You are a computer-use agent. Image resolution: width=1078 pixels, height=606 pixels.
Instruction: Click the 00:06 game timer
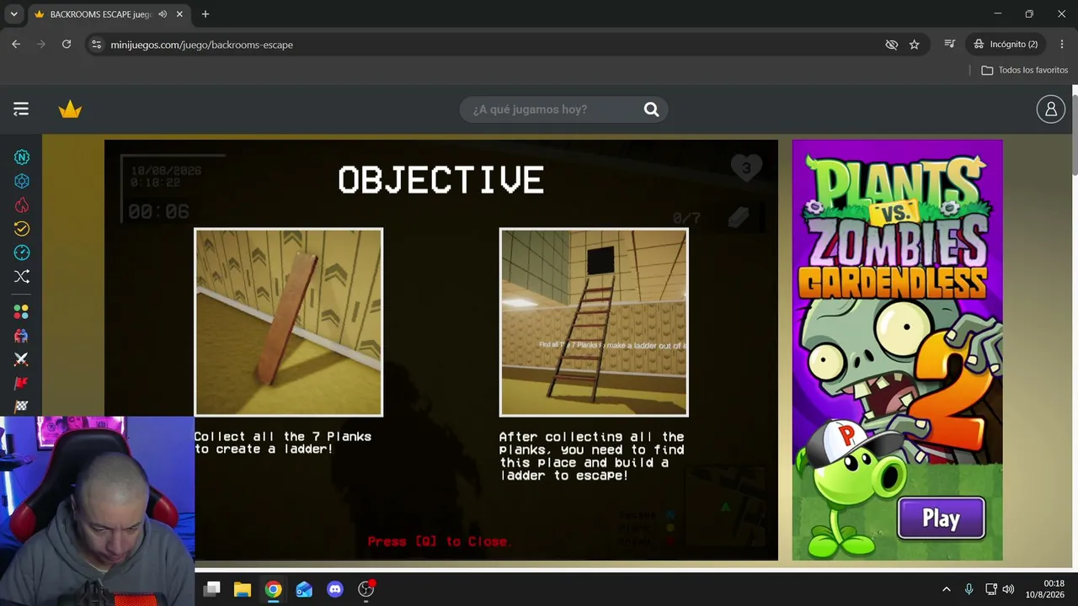pos(158,211)
